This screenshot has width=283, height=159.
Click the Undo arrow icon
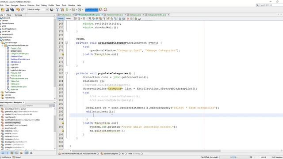[x=18, y=10]
